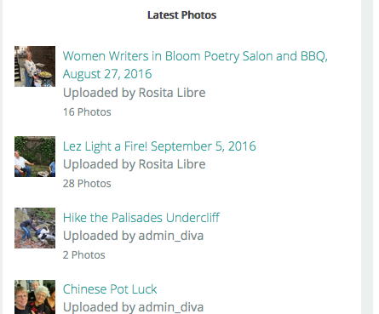Click the gray page margin on the right

pyautogui.click(x=367, y=157)
